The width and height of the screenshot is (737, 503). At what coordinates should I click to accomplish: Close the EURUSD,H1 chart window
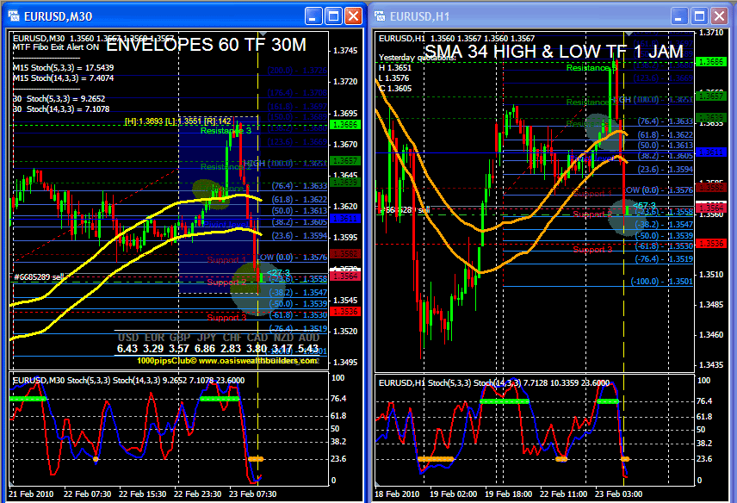click(719, 16)
